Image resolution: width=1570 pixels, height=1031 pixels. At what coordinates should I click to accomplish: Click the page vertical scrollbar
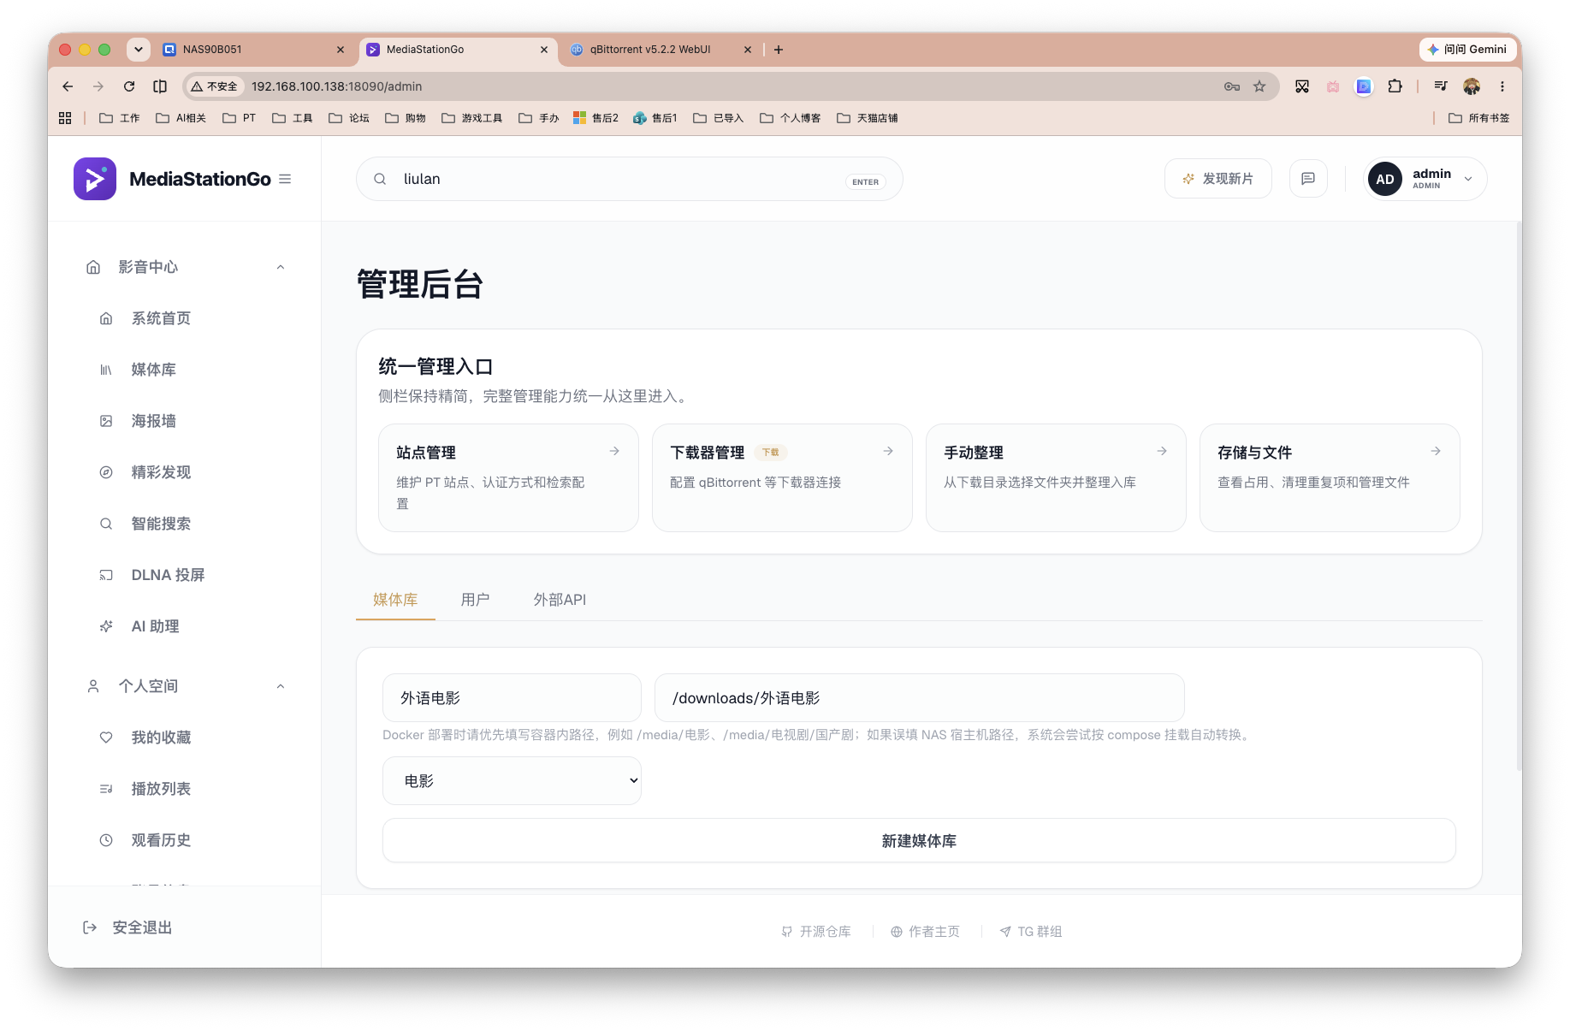point(1519,496)
